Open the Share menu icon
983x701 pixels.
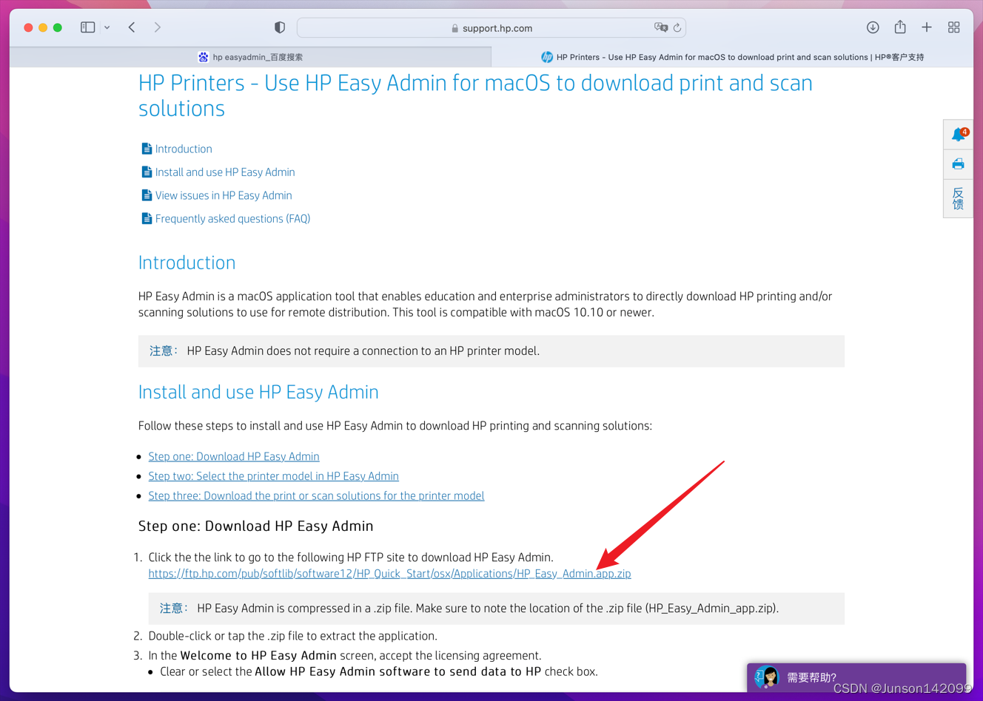[x=900, y=27]
